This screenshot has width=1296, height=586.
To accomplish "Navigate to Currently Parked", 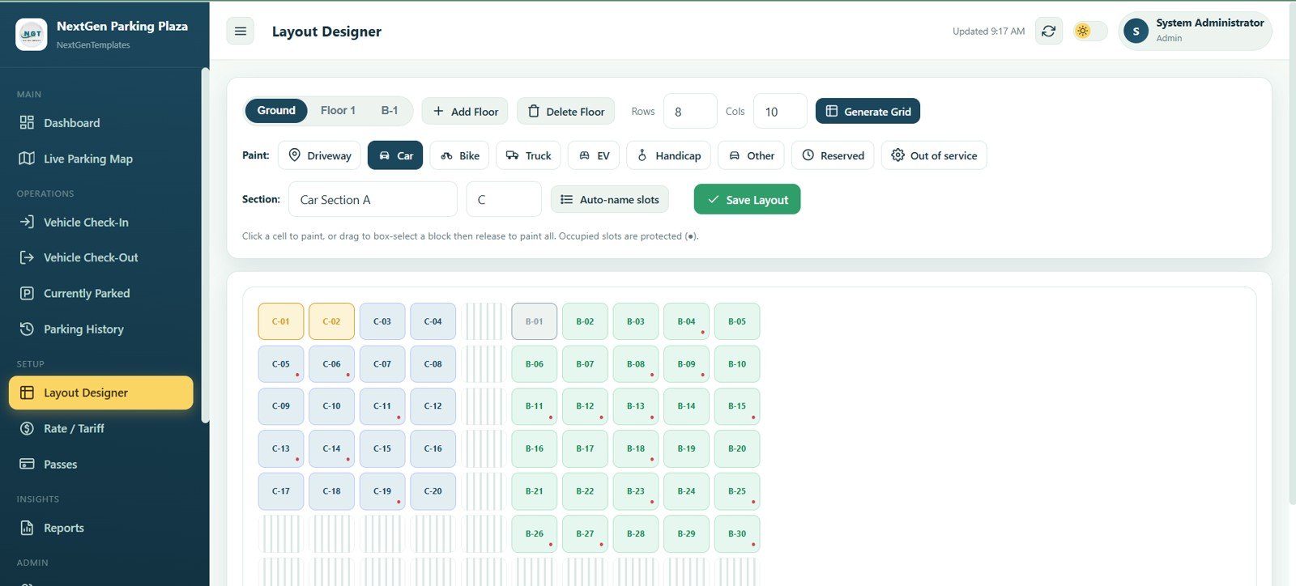I will pos(101,293).
